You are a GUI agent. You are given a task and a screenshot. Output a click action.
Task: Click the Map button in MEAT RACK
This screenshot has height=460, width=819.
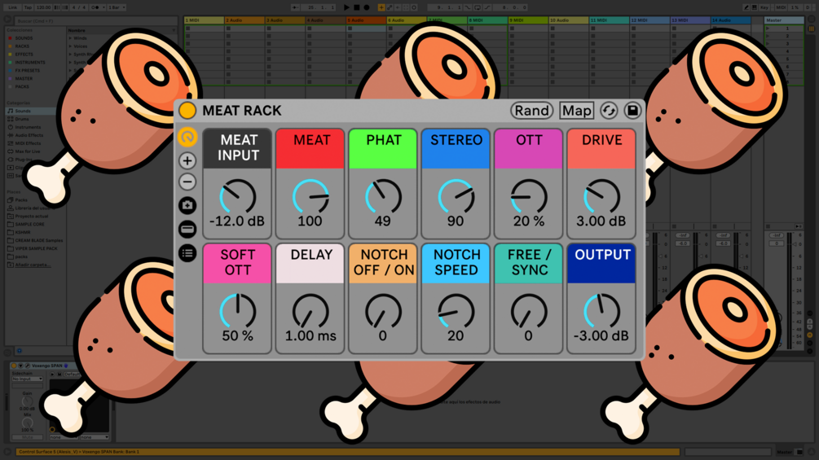click(577, 111)
